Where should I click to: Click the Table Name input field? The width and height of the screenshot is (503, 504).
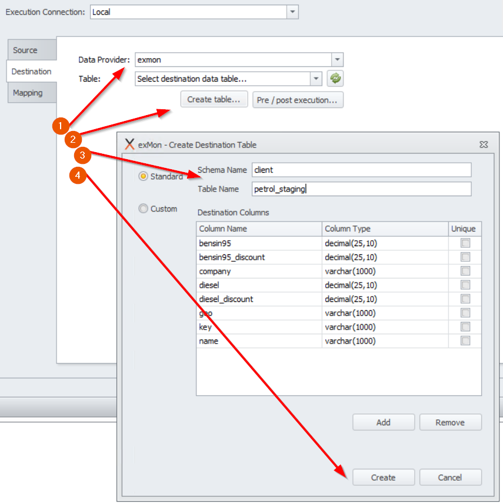point(361,189)
